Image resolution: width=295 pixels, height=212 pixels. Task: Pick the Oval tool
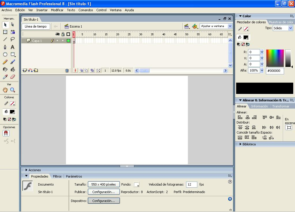coord(5,54)
